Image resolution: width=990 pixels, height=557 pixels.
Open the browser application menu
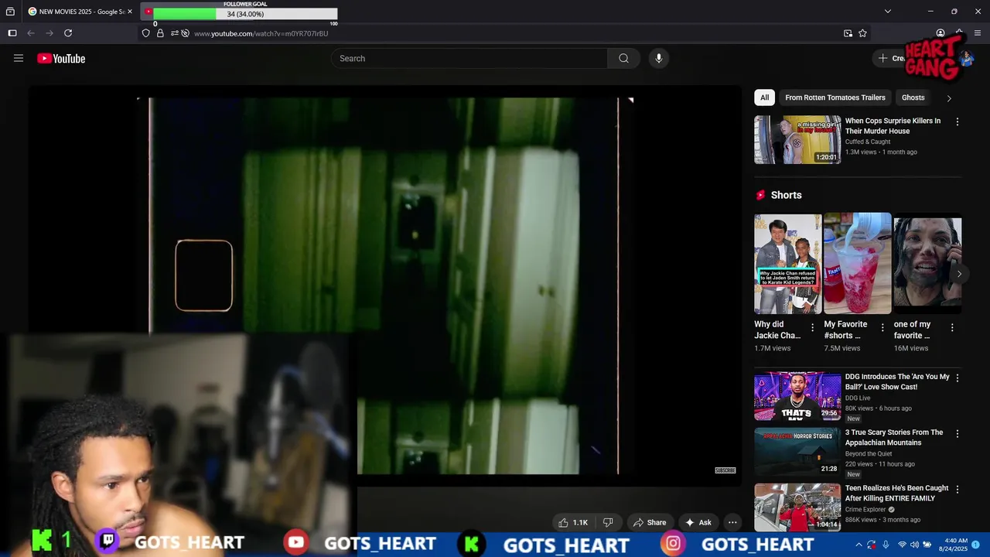(978, 33)
